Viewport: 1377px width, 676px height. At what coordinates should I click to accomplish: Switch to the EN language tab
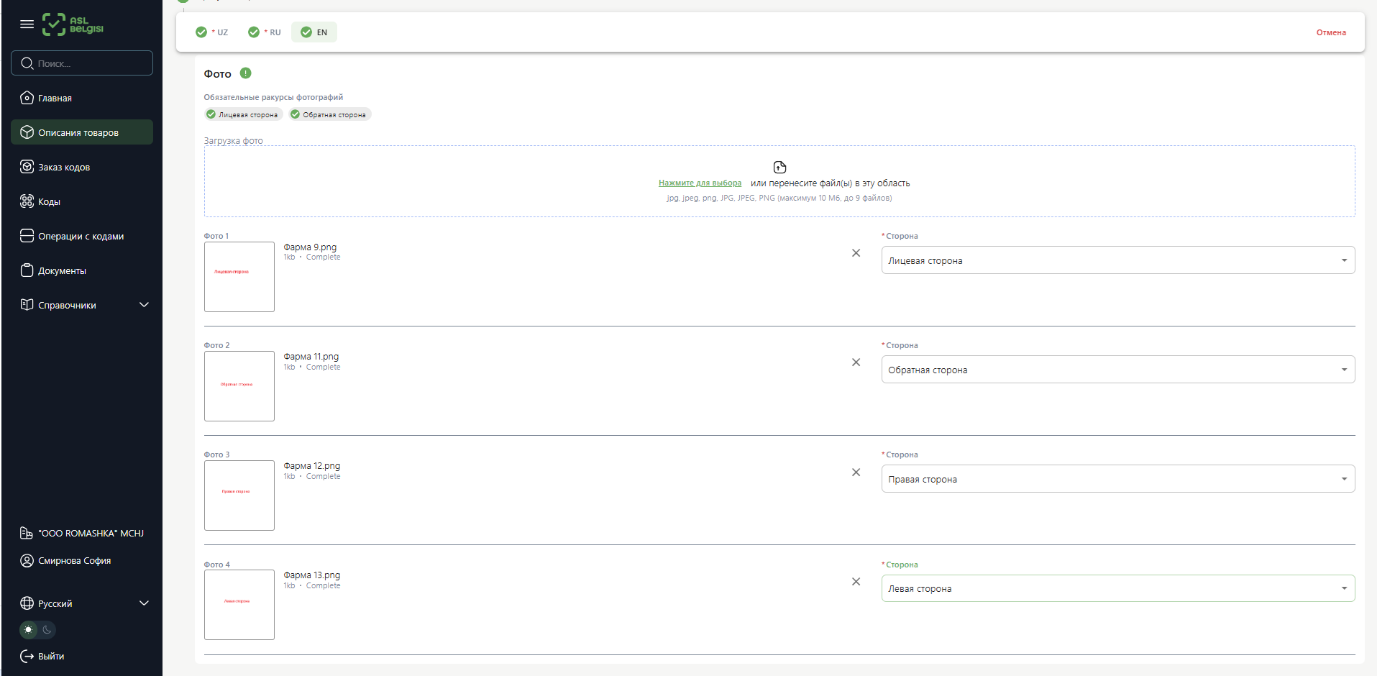[x=314, y=32]
